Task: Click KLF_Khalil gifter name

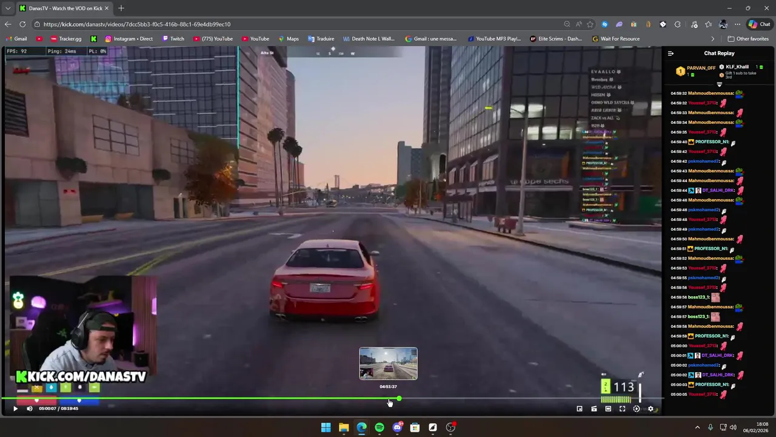Action: (x=737, y=67)
